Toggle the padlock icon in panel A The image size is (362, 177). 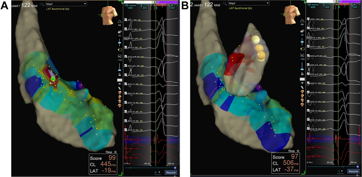point(119,74)
